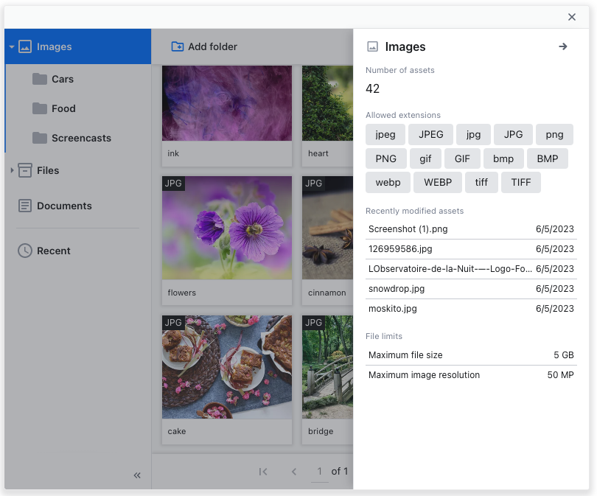Click the Recent clock icon

pos(25,251)
